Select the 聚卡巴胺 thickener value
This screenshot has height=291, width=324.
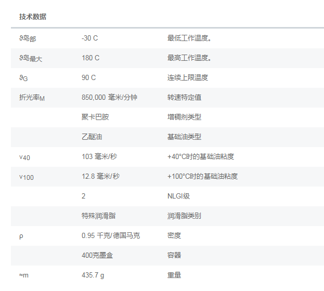[95, 117]
